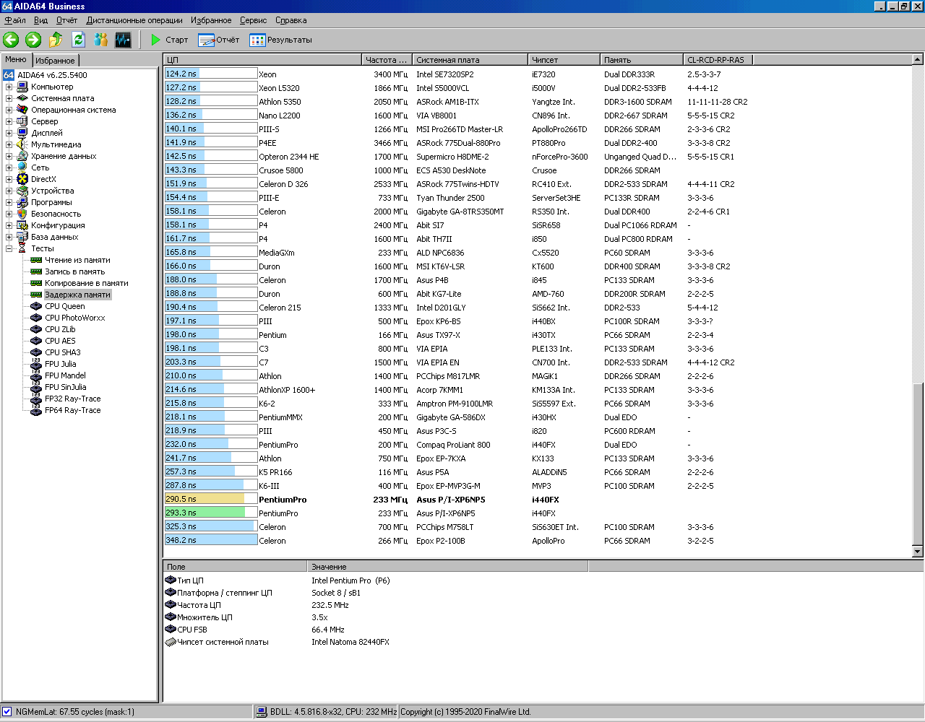
Task: Open the Сервис menu
Action: click(x=253, y=20)
